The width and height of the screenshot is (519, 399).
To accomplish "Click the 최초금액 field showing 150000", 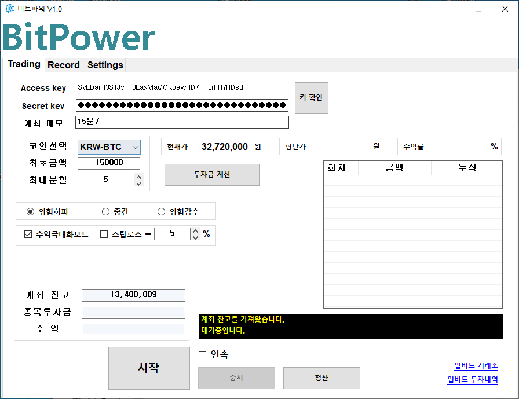I will pos(109,163).
